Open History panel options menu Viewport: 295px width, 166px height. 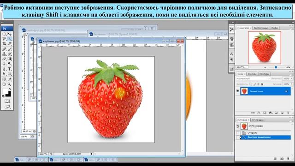(x=291, y=121)
